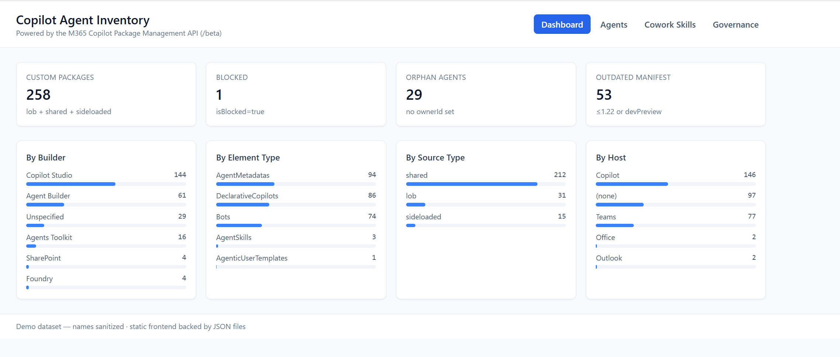This screenshot has height=357, width=840.
Task: Open the Outdated Manifest card showing 53
Action: click(x=676, y=94)
